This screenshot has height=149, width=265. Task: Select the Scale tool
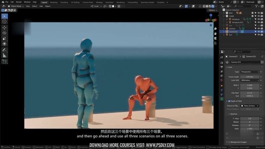tap(5, 38)
